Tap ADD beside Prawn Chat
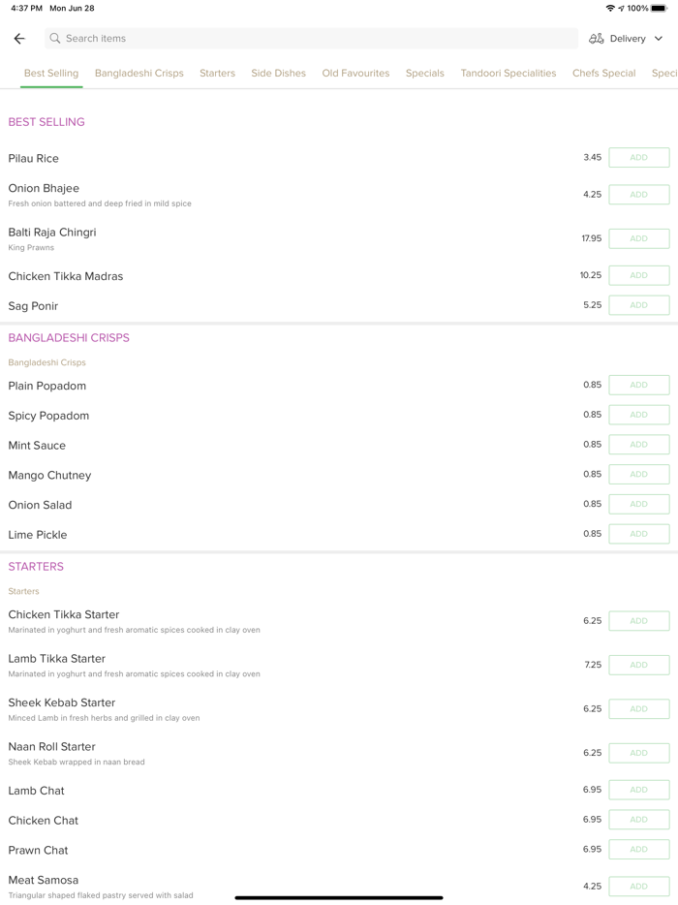The image size is (678, 905). tap(638, 850)
